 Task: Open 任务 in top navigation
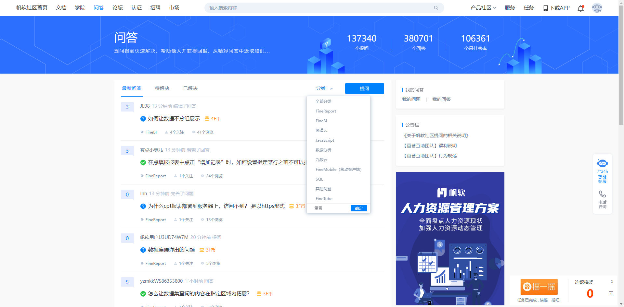point(529,8)
